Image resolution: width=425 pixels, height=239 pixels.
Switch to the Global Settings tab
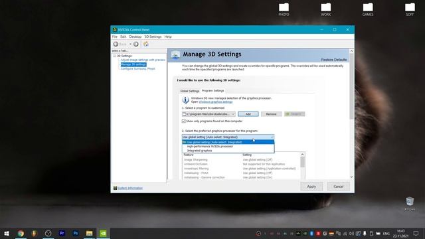[x=190, y=91]
